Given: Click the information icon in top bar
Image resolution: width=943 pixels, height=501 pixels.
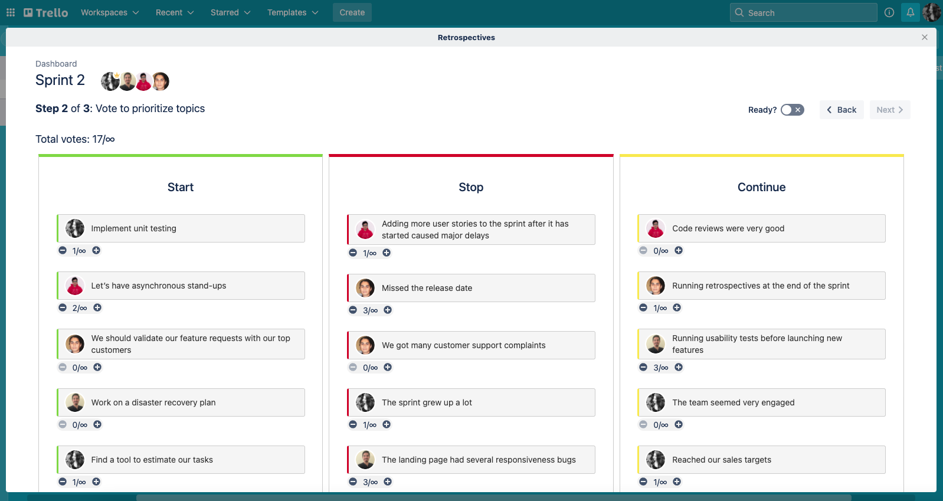Looking at the screenshot, I should tap(889, 12).
